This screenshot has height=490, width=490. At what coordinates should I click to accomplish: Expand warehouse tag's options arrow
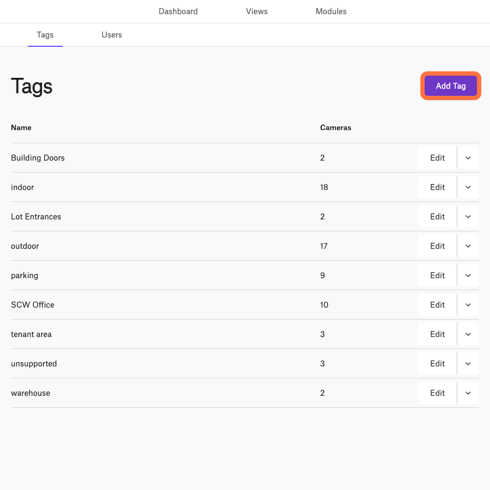click(x=468, y=393)
